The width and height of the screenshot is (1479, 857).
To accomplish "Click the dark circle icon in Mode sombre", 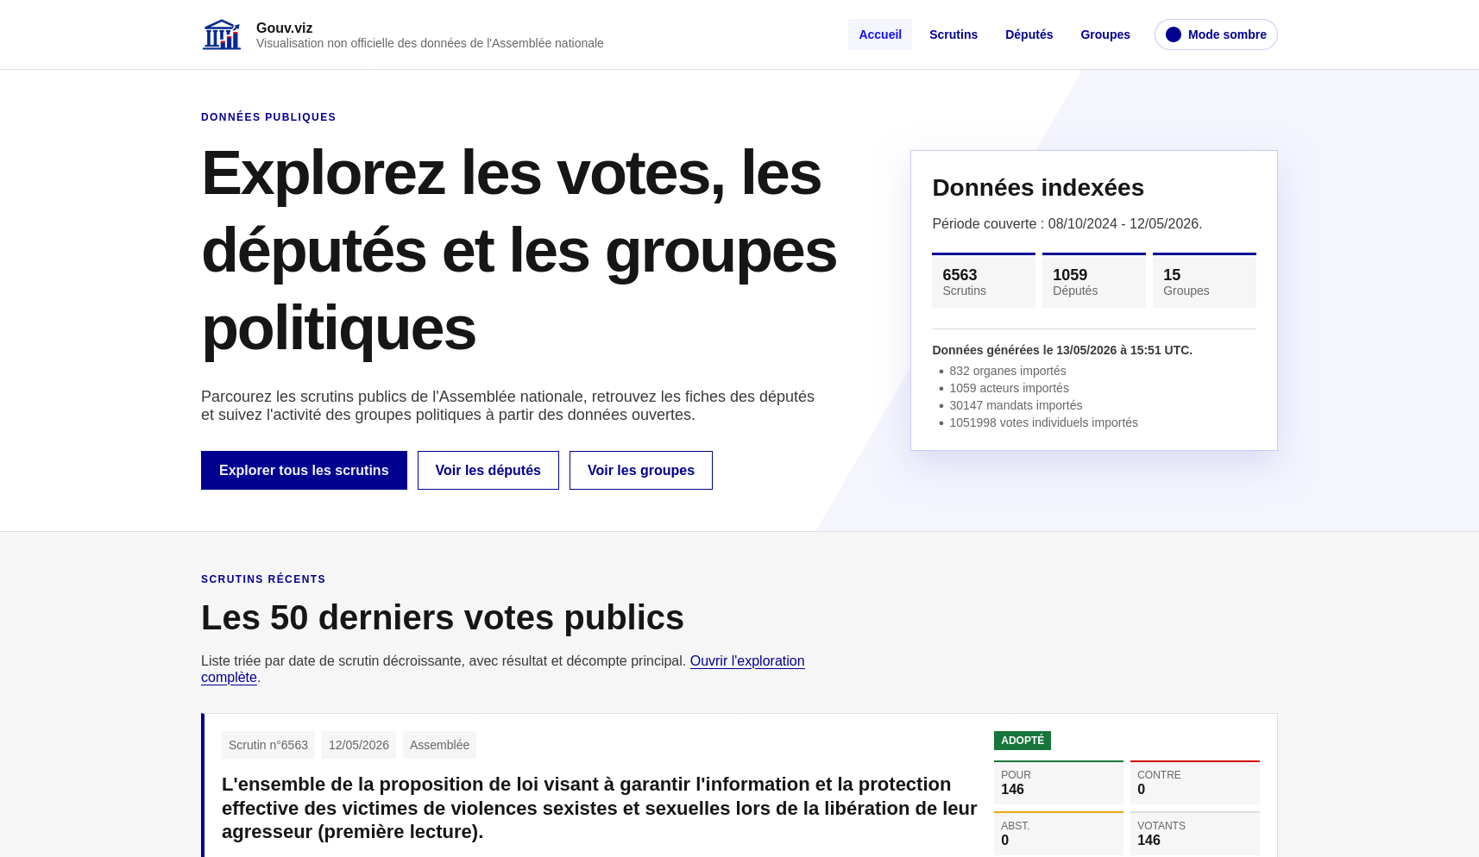I will tap(1174, 34).
